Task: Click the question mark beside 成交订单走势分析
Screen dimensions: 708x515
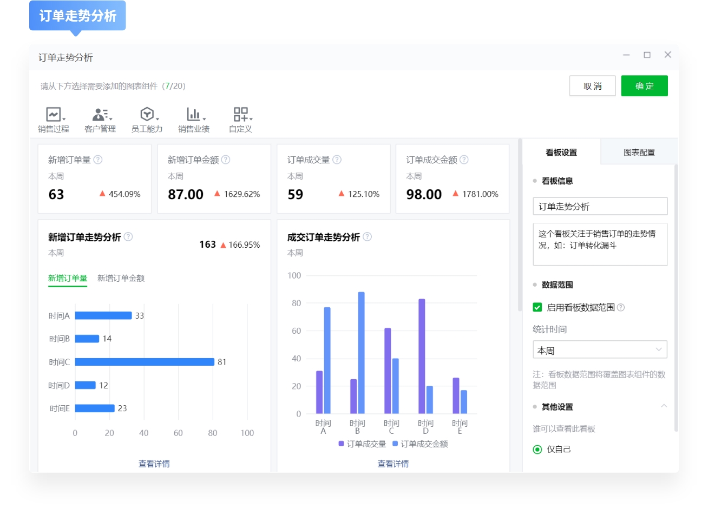Action: (366, 236)
